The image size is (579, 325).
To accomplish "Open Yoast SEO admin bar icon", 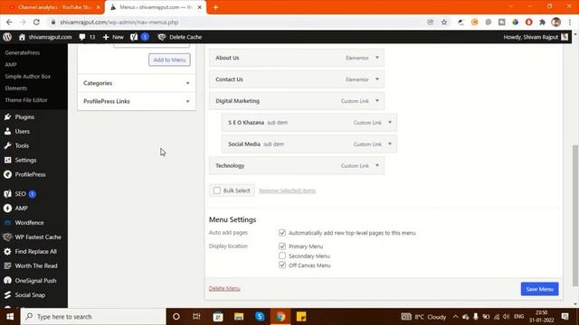I will click(139, 37).
